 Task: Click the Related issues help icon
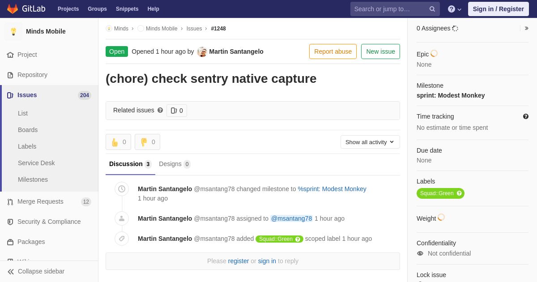(x=160, y=110)
